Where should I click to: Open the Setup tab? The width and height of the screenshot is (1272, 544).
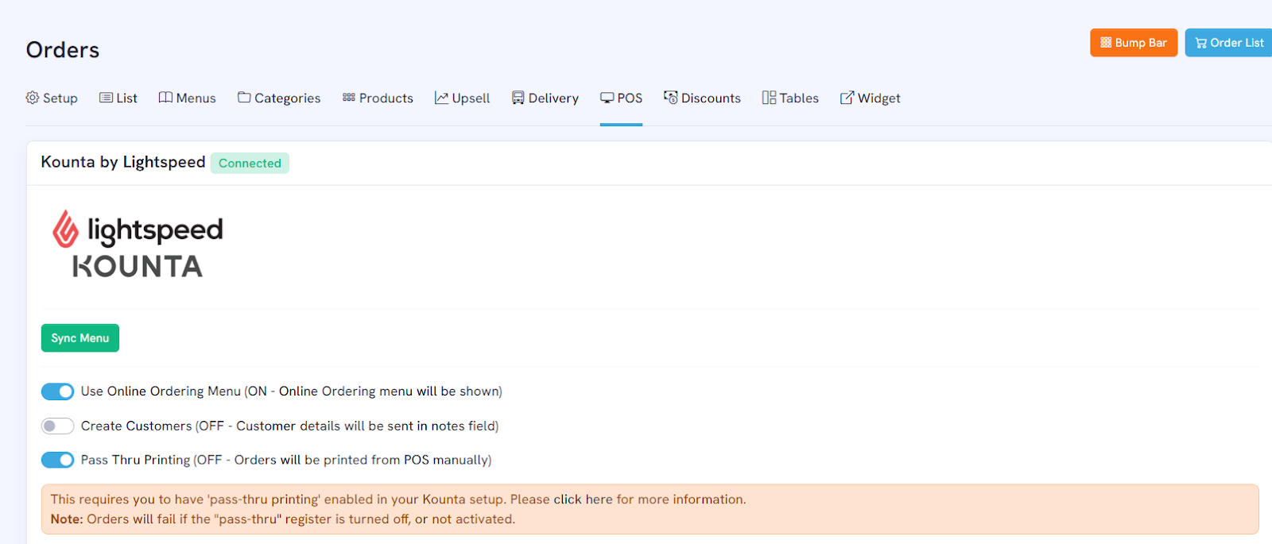[x=52, y=98]
